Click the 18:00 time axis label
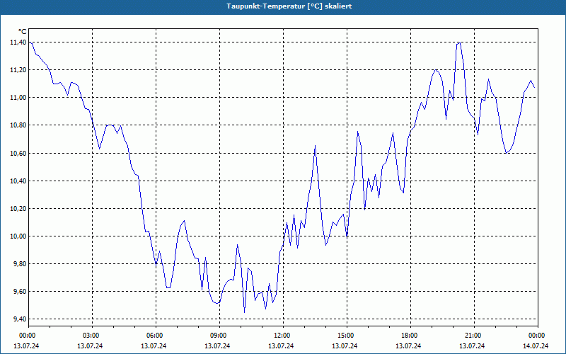This screenshot has height=354, width=566. (x=408, y=336)
